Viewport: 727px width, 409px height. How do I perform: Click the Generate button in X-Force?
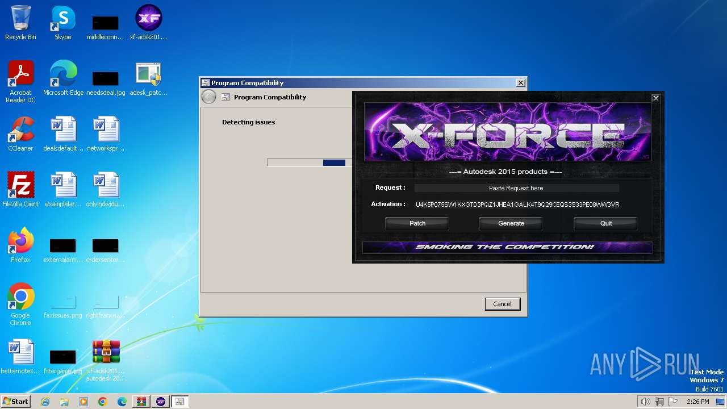point(511,223)
